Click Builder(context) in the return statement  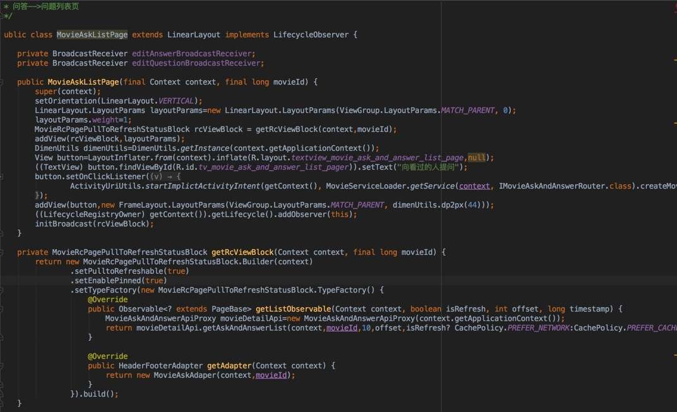pyautogui.click(x=277, y=262)
